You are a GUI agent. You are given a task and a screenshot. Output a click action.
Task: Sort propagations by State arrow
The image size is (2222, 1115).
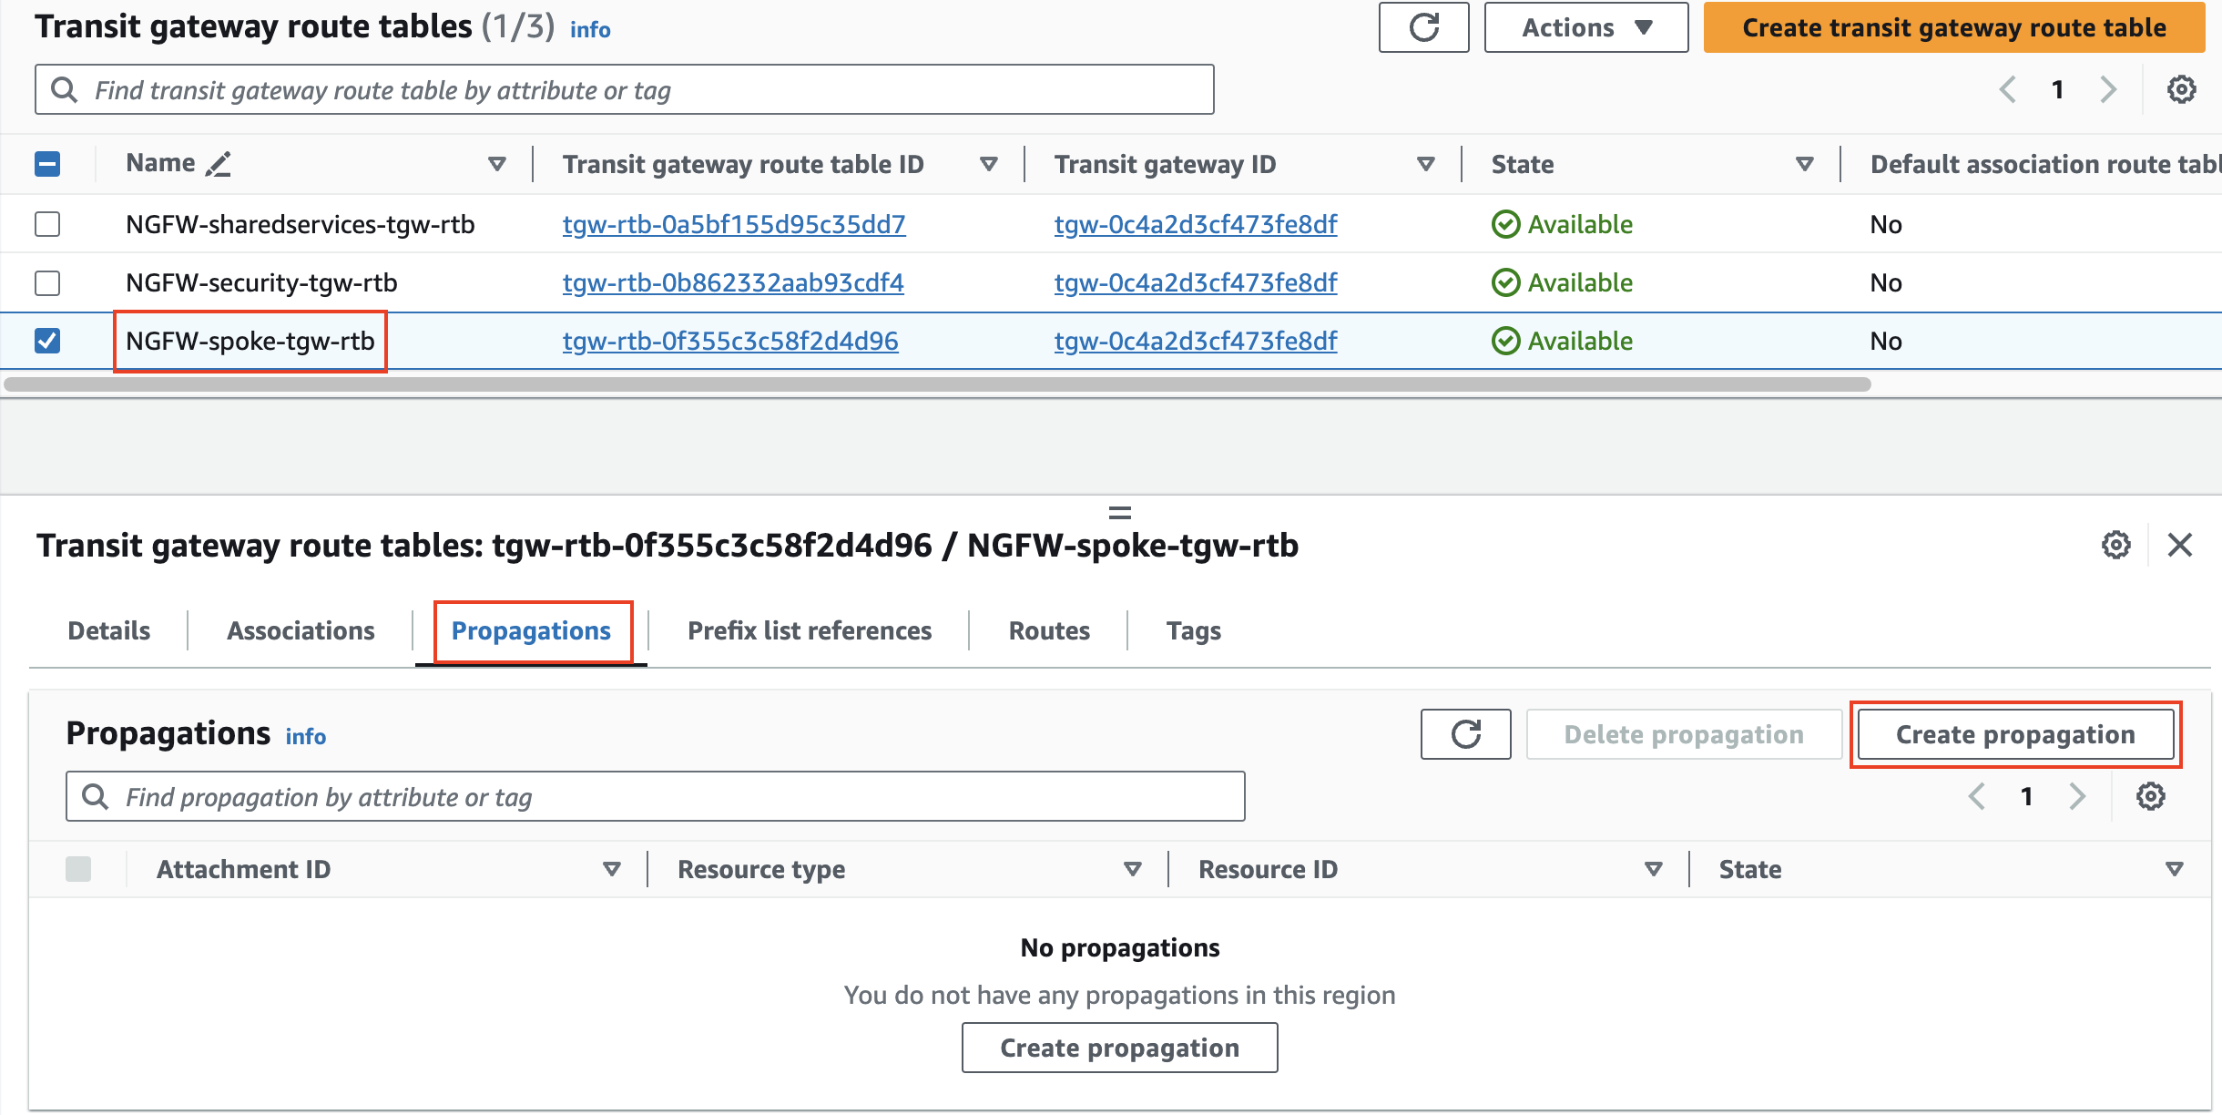[x=2175, y=869]
